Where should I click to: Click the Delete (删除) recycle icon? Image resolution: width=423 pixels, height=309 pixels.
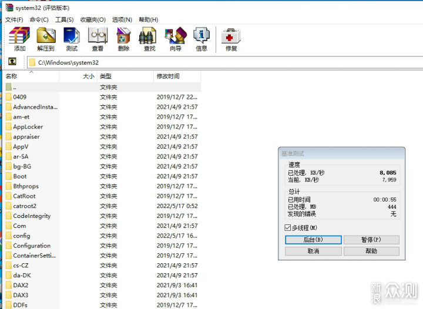coord(123,35)
